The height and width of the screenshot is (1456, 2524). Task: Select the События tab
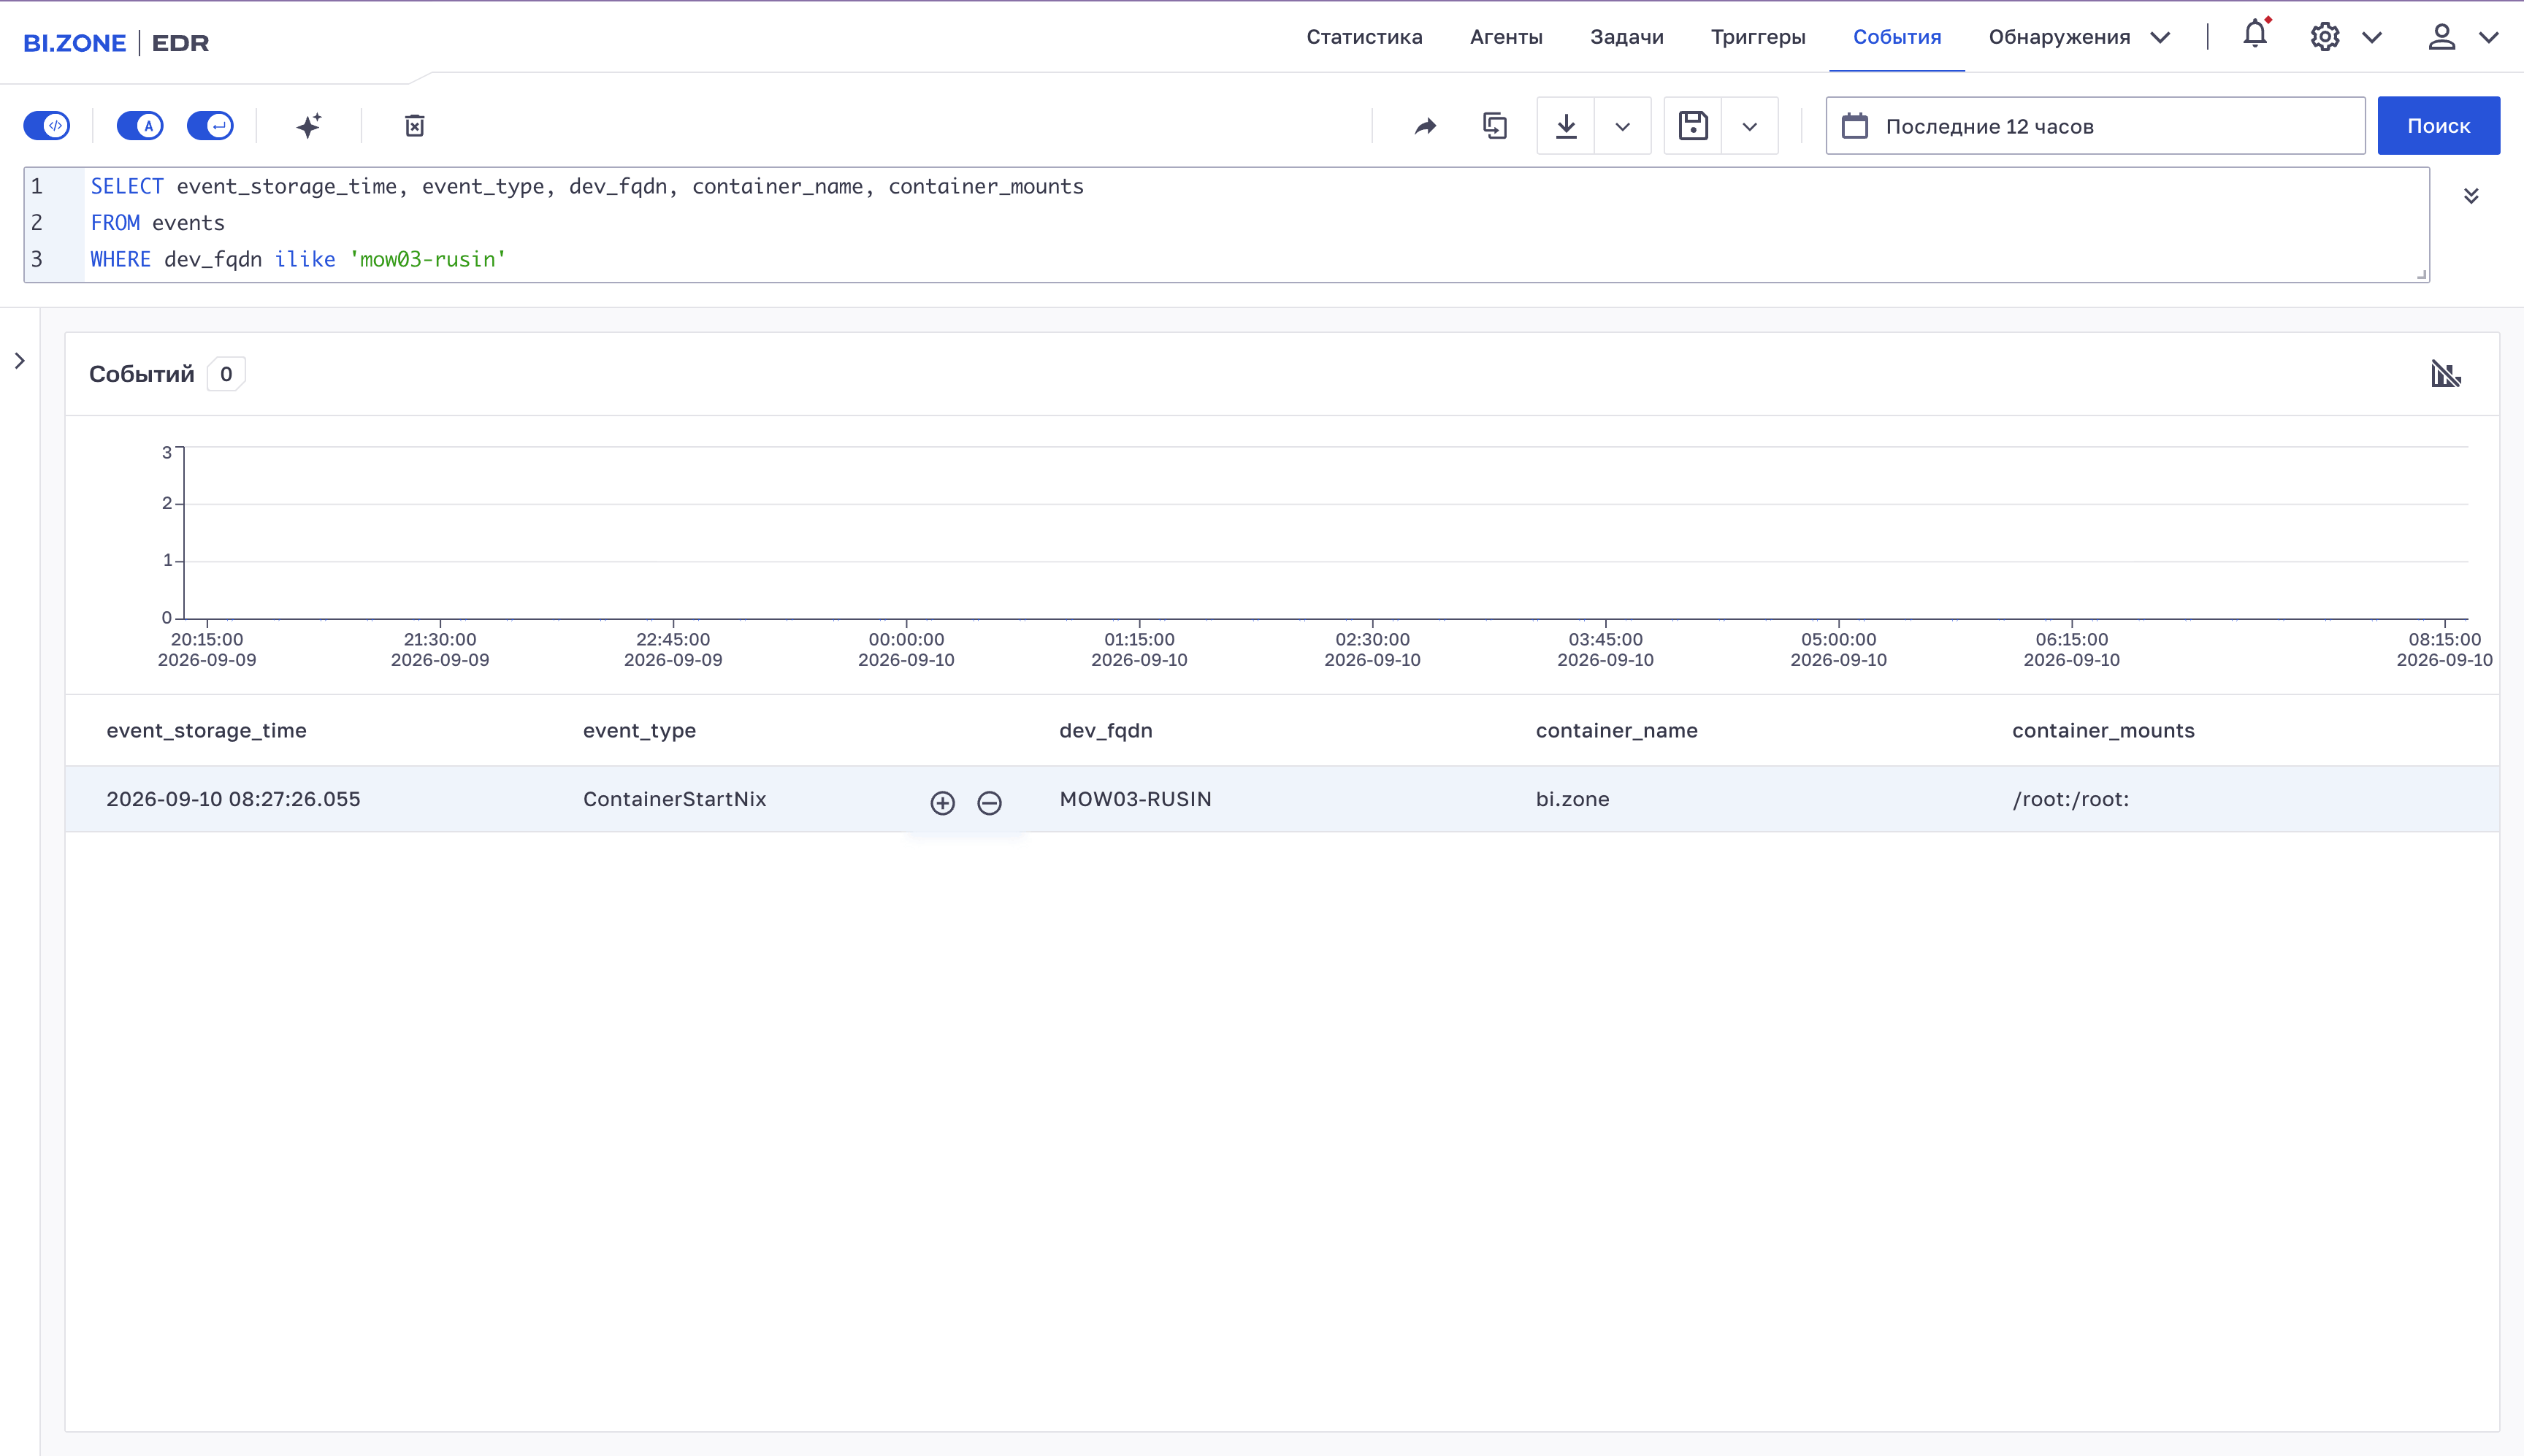pos(1897,37)
